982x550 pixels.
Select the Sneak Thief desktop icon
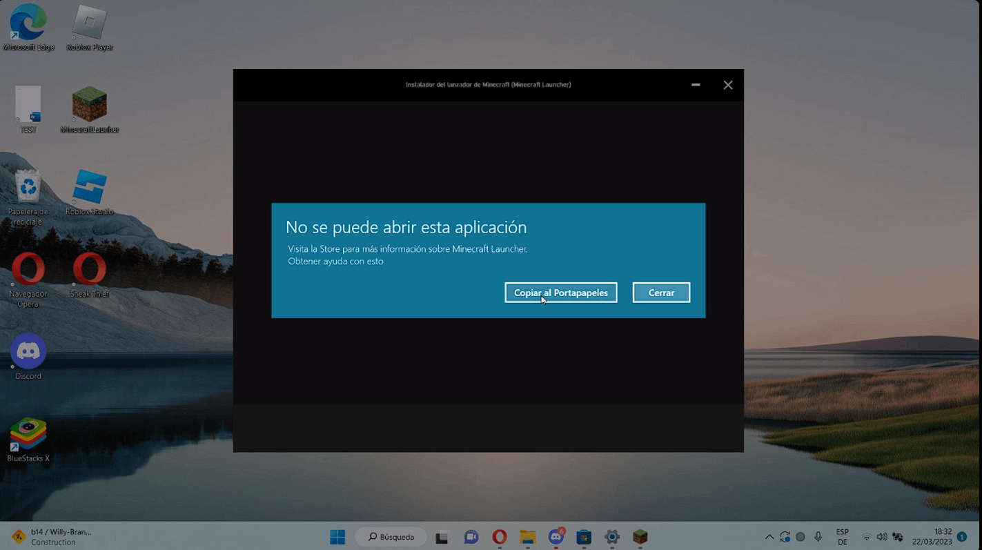(x=90, y=275)
